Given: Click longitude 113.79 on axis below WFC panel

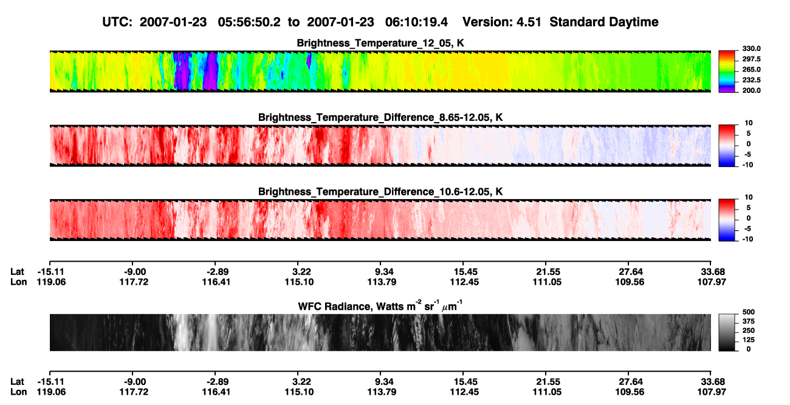Looking at the screenshot, I should click(x=382, y=392).
